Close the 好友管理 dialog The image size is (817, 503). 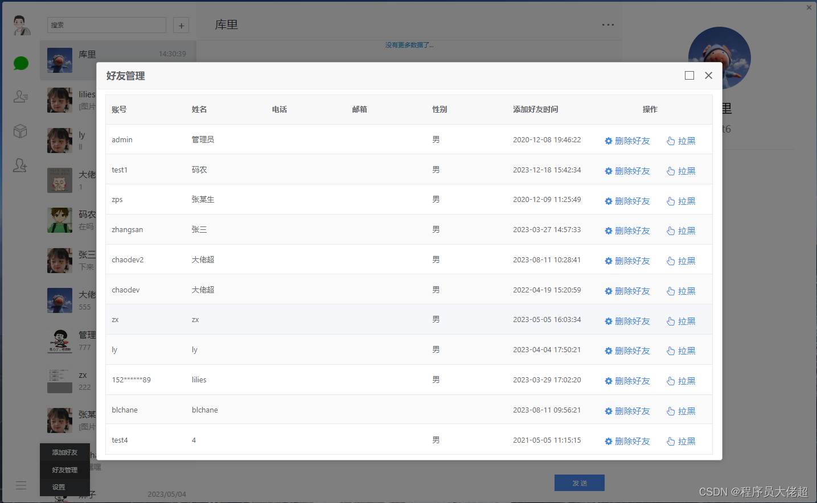[x=709, y=76]
